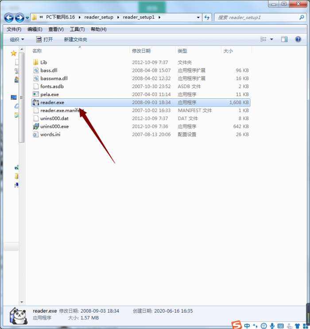Click the navigation pane scroll up arrow
The height and width of the screenshot is (329, 310).
(x=22, y=49)
